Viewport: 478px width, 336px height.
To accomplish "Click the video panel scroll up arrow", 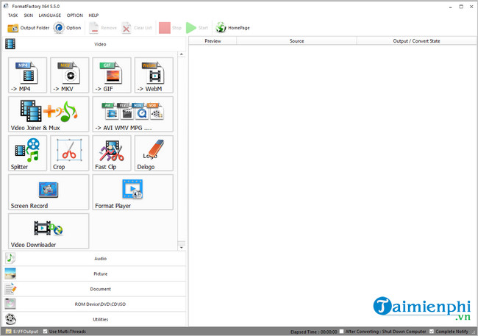I will tap(182, 54).
